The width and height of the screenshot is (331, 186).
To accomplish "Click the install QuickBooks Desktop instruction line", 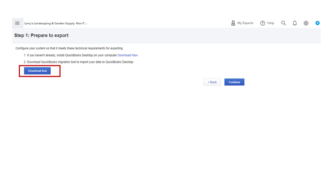I will tap(72, 55).
